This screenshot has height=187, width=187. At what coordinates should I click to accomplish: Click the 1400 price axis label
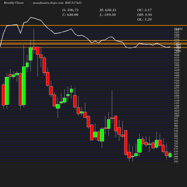coord(177,76)
